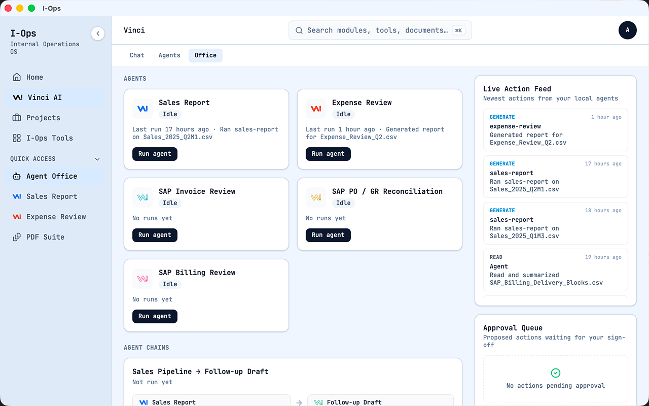Image resolution: width=649 pixels, height=406 pixels.
Task: Click the Sales Report agent card icon
Action: (x=142, y=109)
